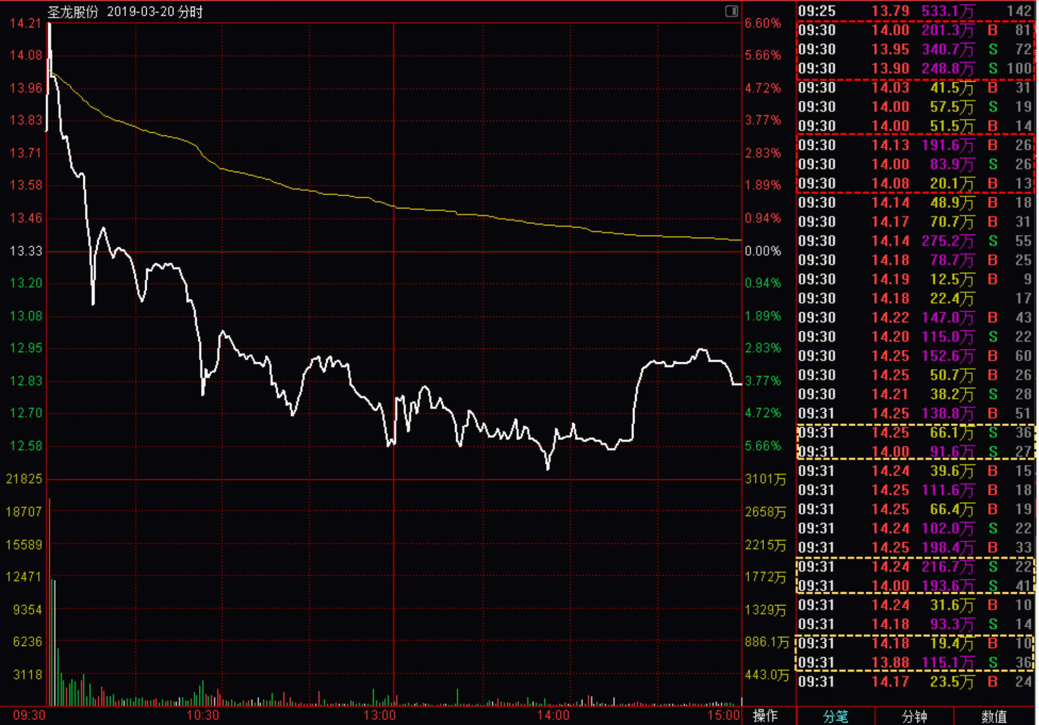Select the tick row with volume 48.9万
Image resolution: width=1039 pixels, height=725 pixels.
(x=915, y=203)
